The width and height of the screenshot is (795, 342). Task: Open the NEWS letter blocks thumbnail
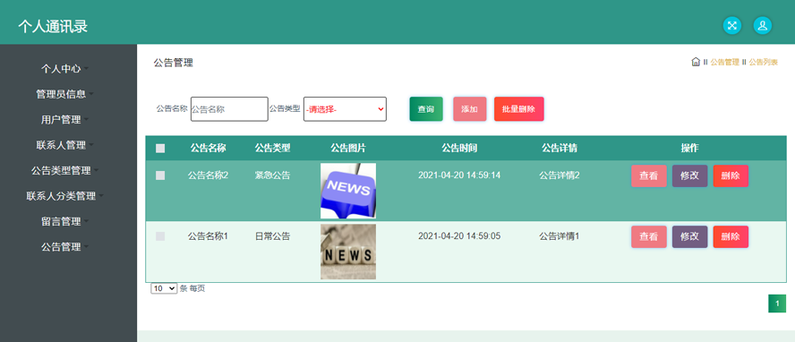coord(348,252)
